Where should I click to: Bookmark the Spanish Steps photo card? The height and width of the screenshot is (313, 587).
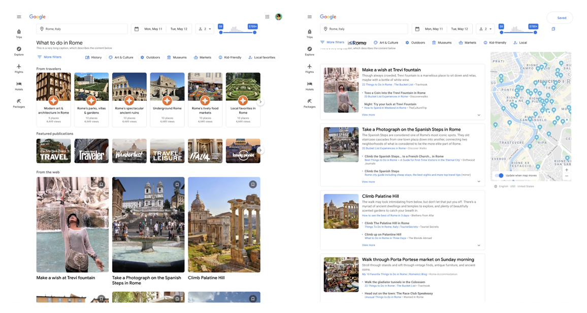pyautogui.click(x=177, y=184)
